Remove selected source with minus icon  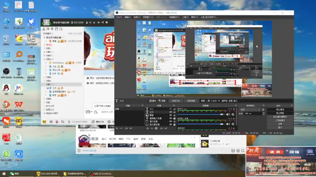[152, 128]
